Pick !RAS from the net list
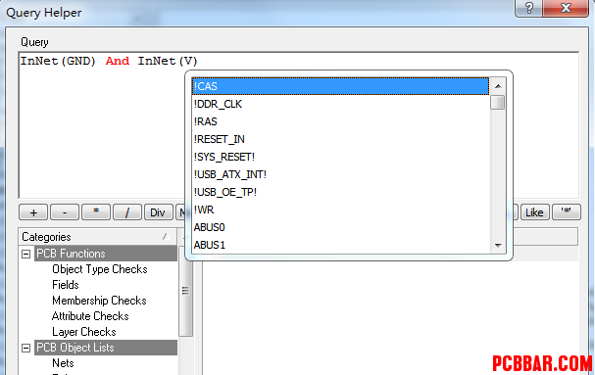The width and height of the screenshot is (595, 375). 340,121
